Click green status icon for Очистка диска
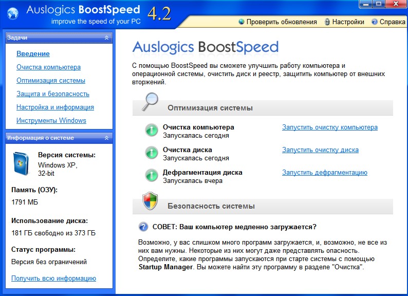408x296 pixels. point(152,153)
